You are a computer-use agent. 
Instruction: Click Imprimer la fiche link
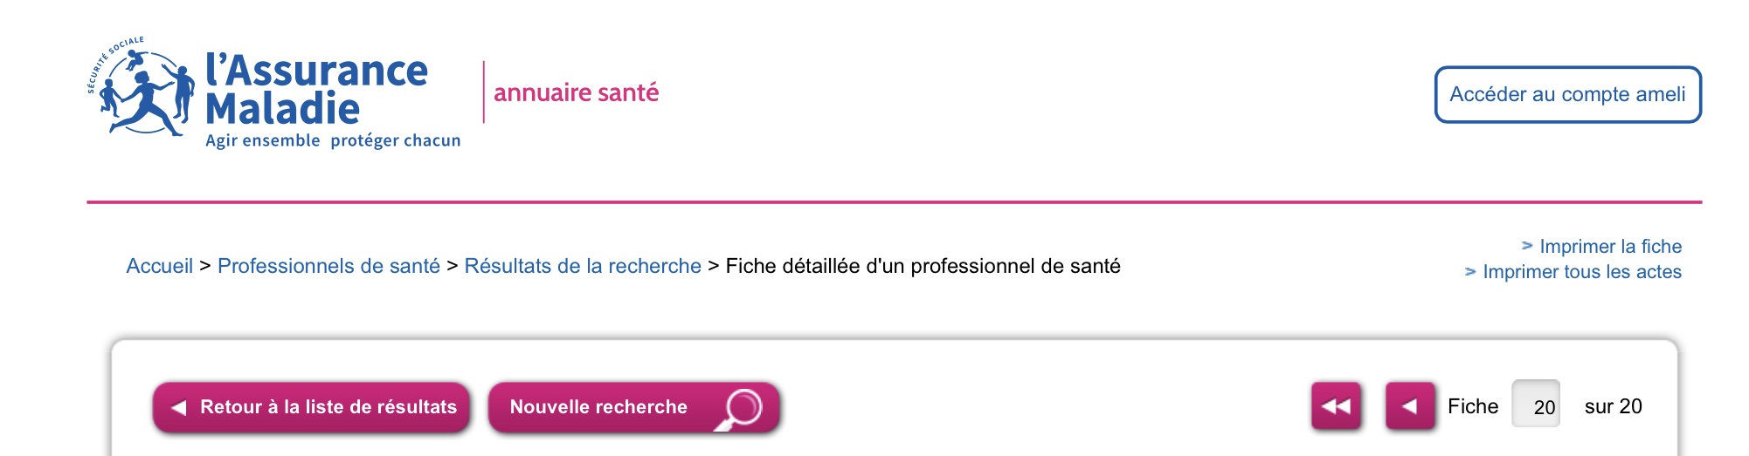coord(1610,246)
